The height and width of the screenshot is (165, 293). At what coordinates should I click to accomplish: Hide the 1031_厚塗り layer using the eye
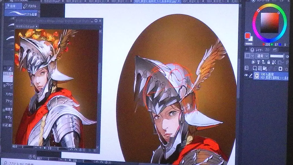click(x=246, y=76)
